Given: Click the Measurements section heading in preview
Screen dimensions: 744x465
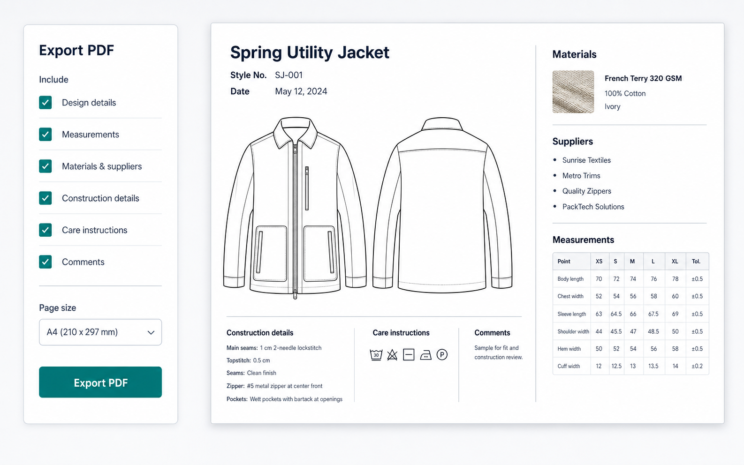Looking at the screenshot, I should [583, 240].
